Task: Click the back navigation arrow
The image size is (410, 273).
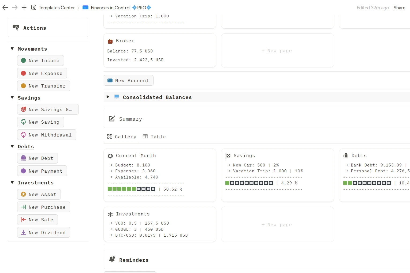Action: [5, 7]
